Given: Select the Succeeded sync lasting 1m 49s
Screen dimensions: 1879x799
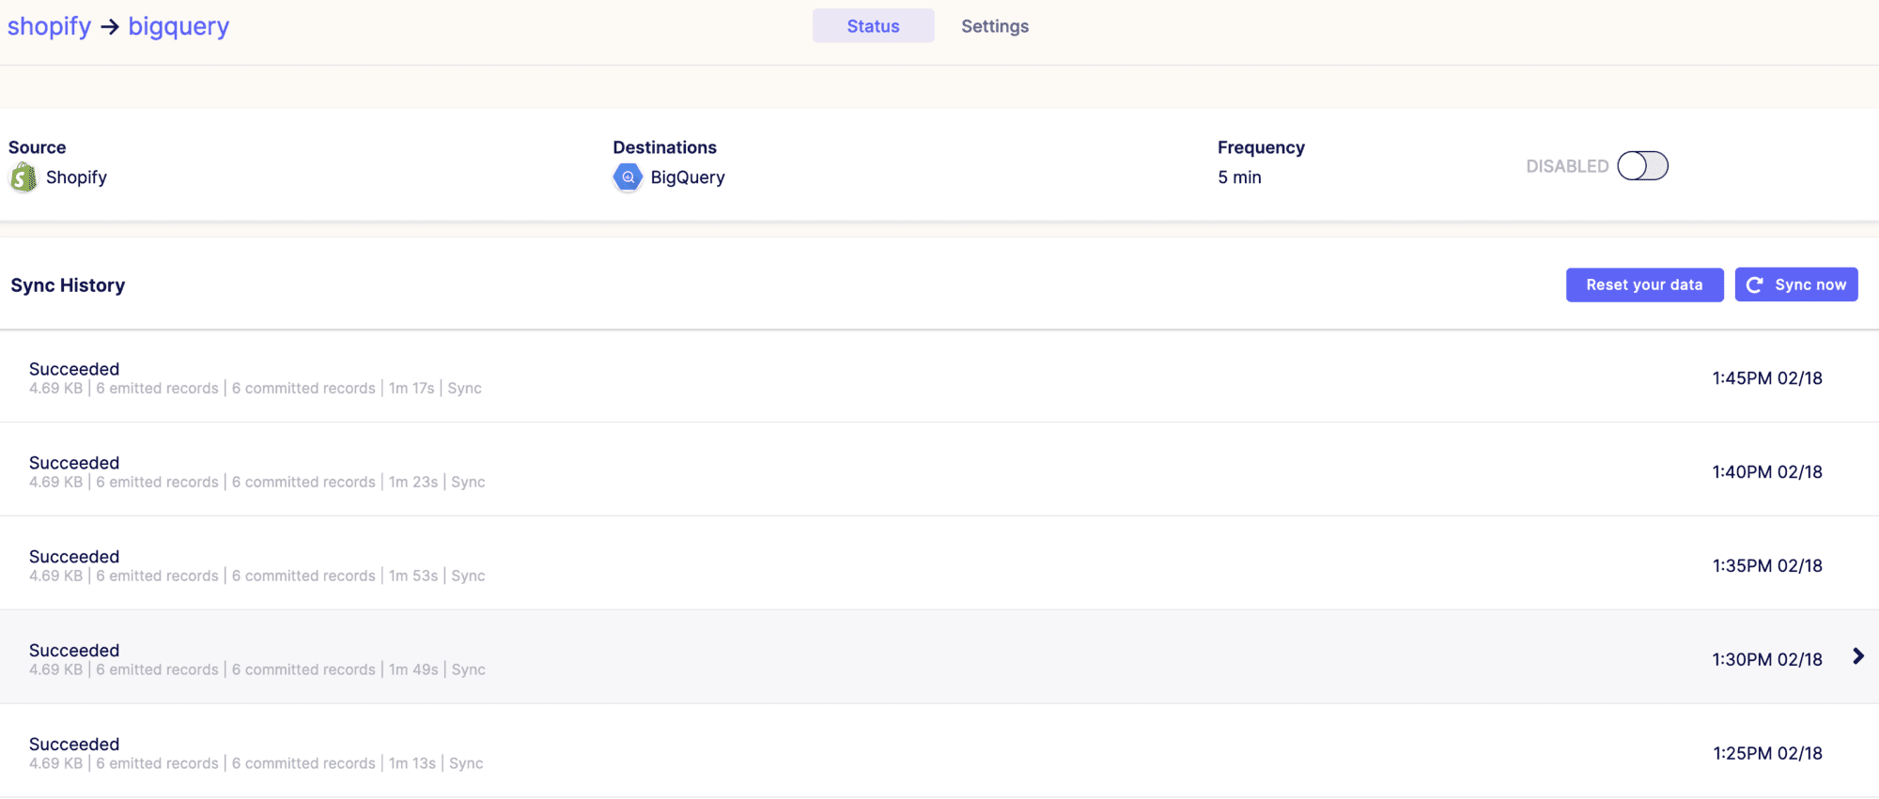Looking at the screenshot, I should click(939, 657).
